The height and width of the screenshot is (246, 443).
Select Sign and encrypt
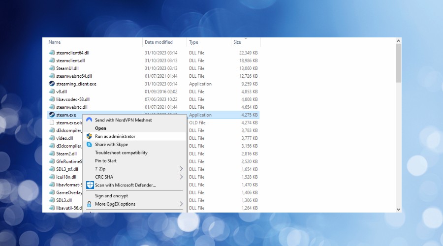[x=111, y=196]
